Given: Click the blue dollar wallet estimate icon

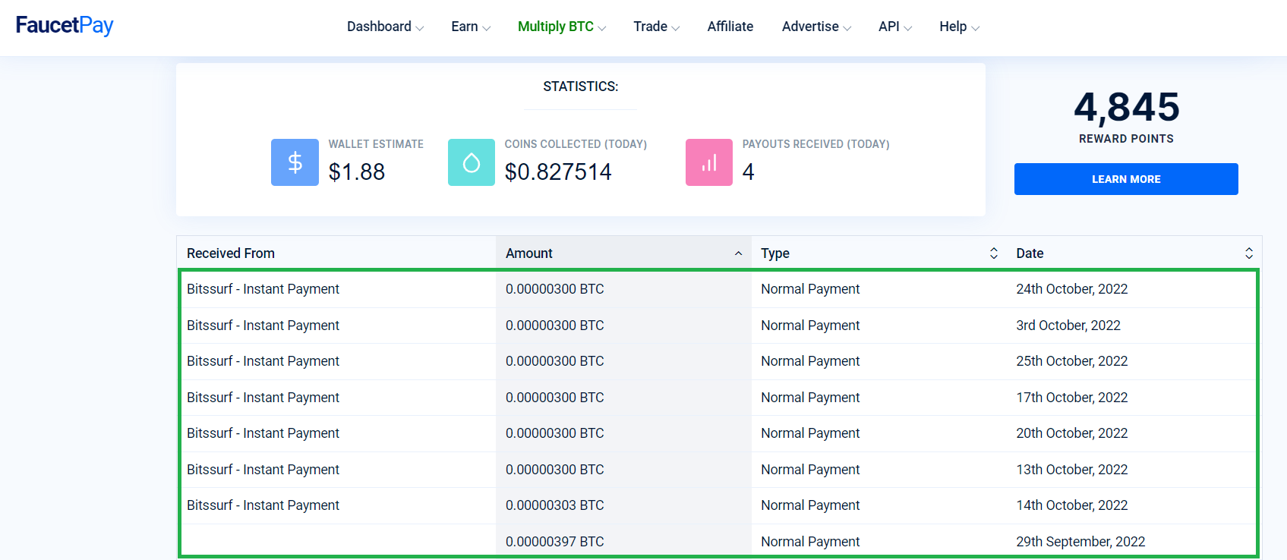Looking at the screenshot, I should [295, 162].
